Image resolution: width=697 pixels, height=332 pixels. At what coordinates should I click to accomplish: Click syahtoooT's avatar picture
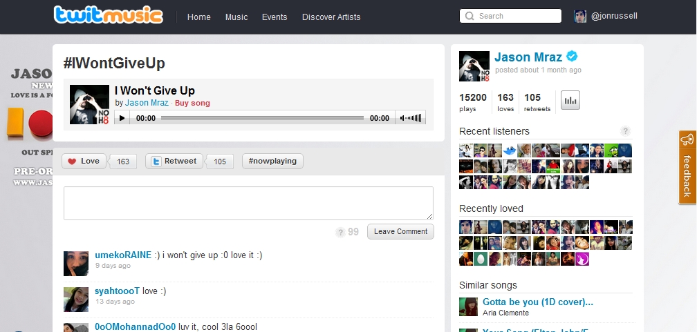pyautogui.click(x=76, y=300)
